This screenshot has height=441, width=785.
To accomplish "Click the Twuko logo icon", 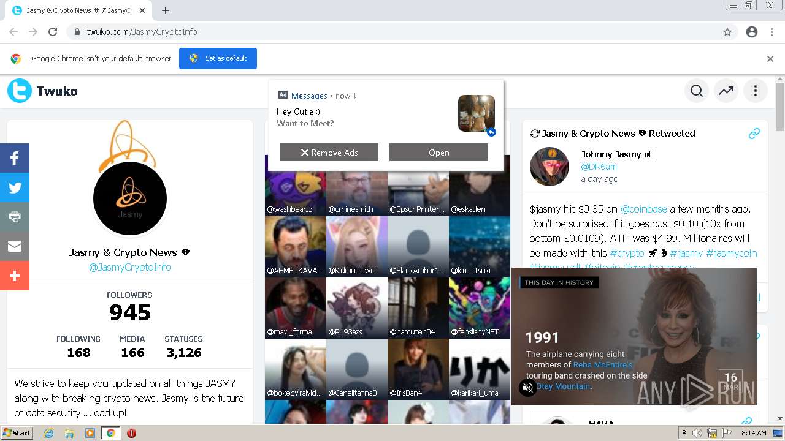I will pyautogui.click(x=20, y=91).
